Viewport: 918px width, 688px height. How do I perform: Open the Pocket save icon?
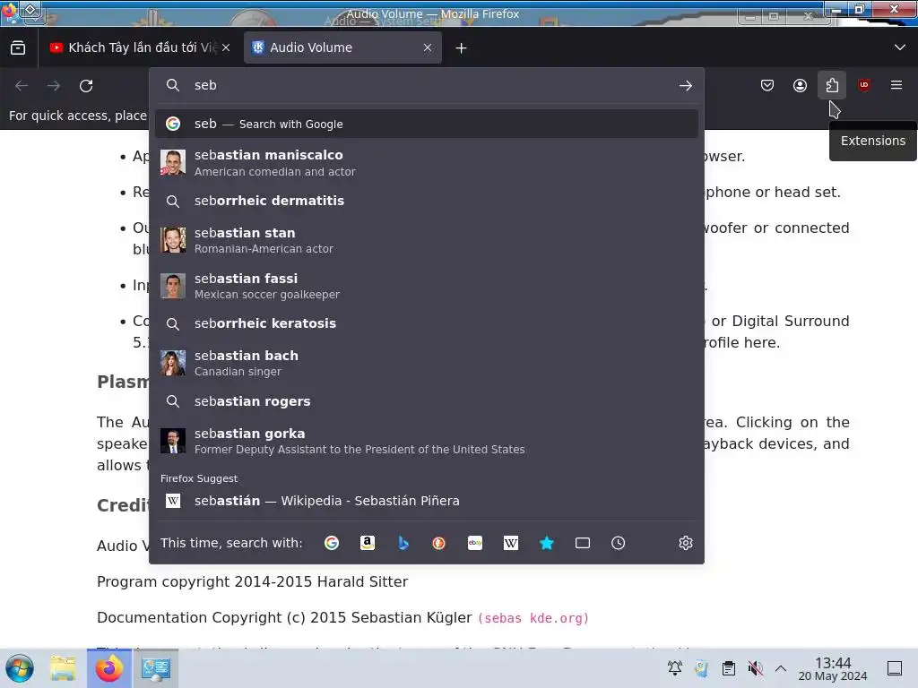(x=767, y=86)
